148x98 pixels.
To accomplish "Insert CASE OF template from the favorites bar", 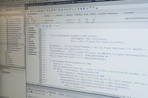I will click(x=44, y=26).
